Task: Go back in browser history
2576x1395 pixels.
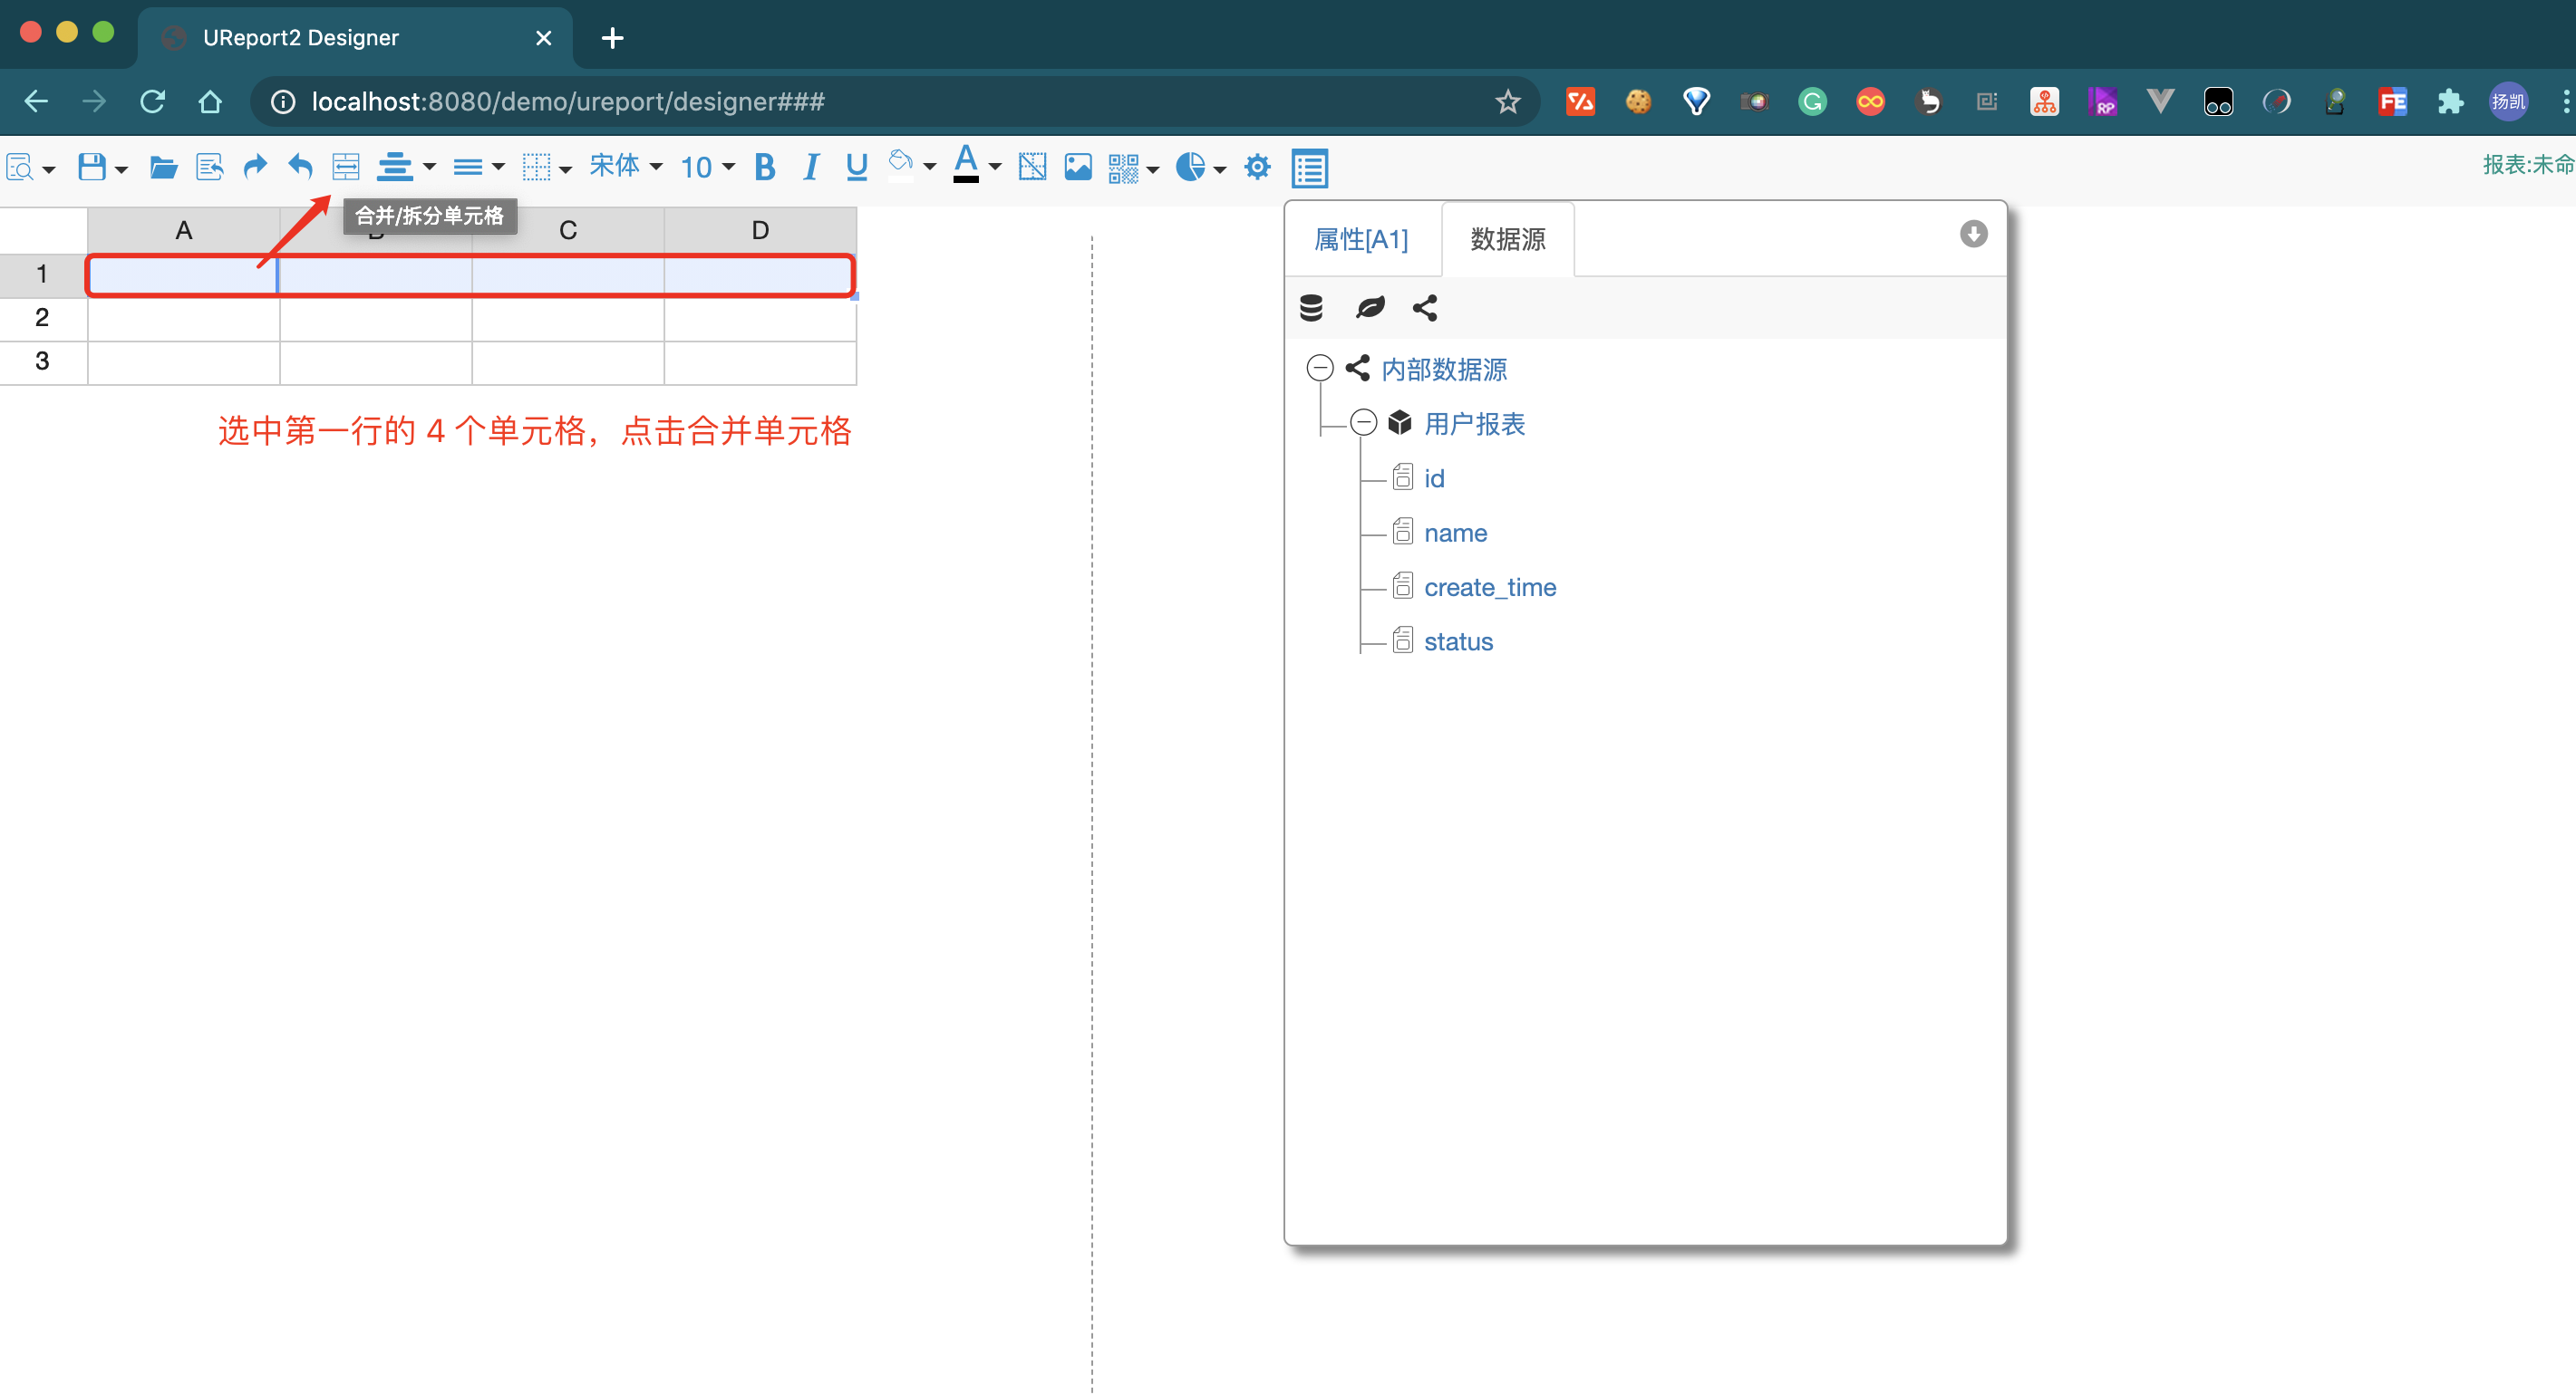Action: point(37,101)
